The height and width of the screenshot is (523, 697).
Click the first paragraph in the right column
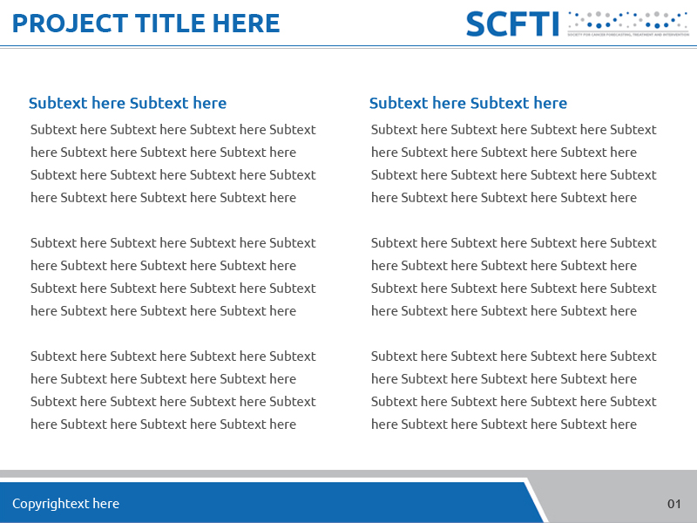pos(513,164)
